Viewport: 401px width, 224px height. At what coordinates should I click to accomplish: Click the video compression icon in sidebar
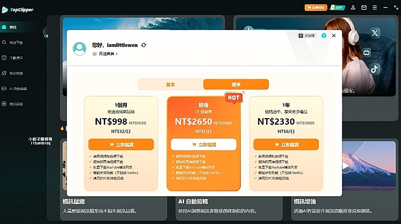[x=4, y=104]
